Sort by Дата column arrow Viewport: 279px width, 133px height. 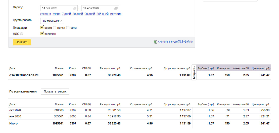coord(17,105)
